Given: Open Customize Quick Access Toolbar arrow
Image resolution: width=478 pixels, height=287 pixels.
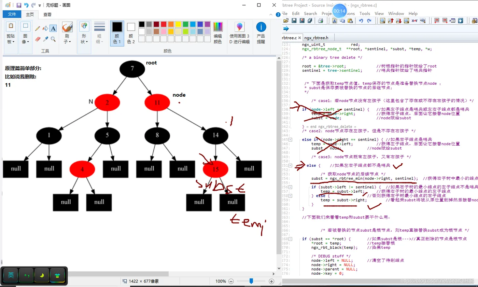Looking at the screenshot, I should coord(40,5).
